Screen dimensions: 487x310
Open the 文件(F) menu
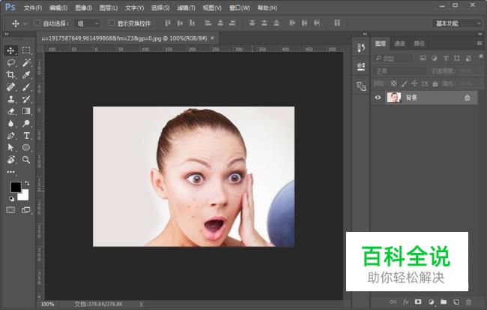click(32, 8)
